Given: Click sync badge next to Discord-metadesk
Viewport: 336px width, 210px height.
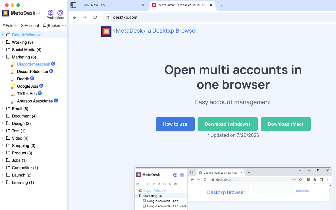Looking at the screenshot, I should (53, 64).
